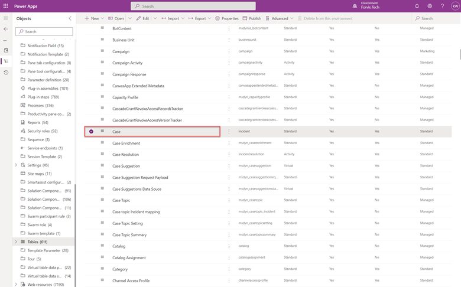Toggle the hamburger navigation menu
Screen dimensions: 461x287
coord(6,18)
